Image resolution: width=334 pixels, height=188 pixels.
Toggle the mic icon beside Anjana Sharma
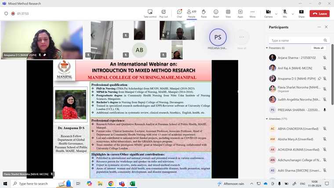click(x=325, y=58)
